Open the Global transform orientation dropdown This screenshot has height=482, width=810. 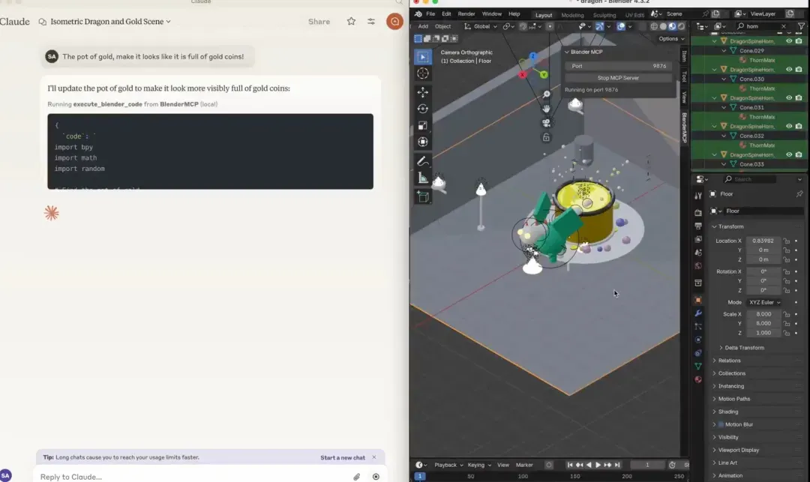pyautogui.click(x=481, y=26)
